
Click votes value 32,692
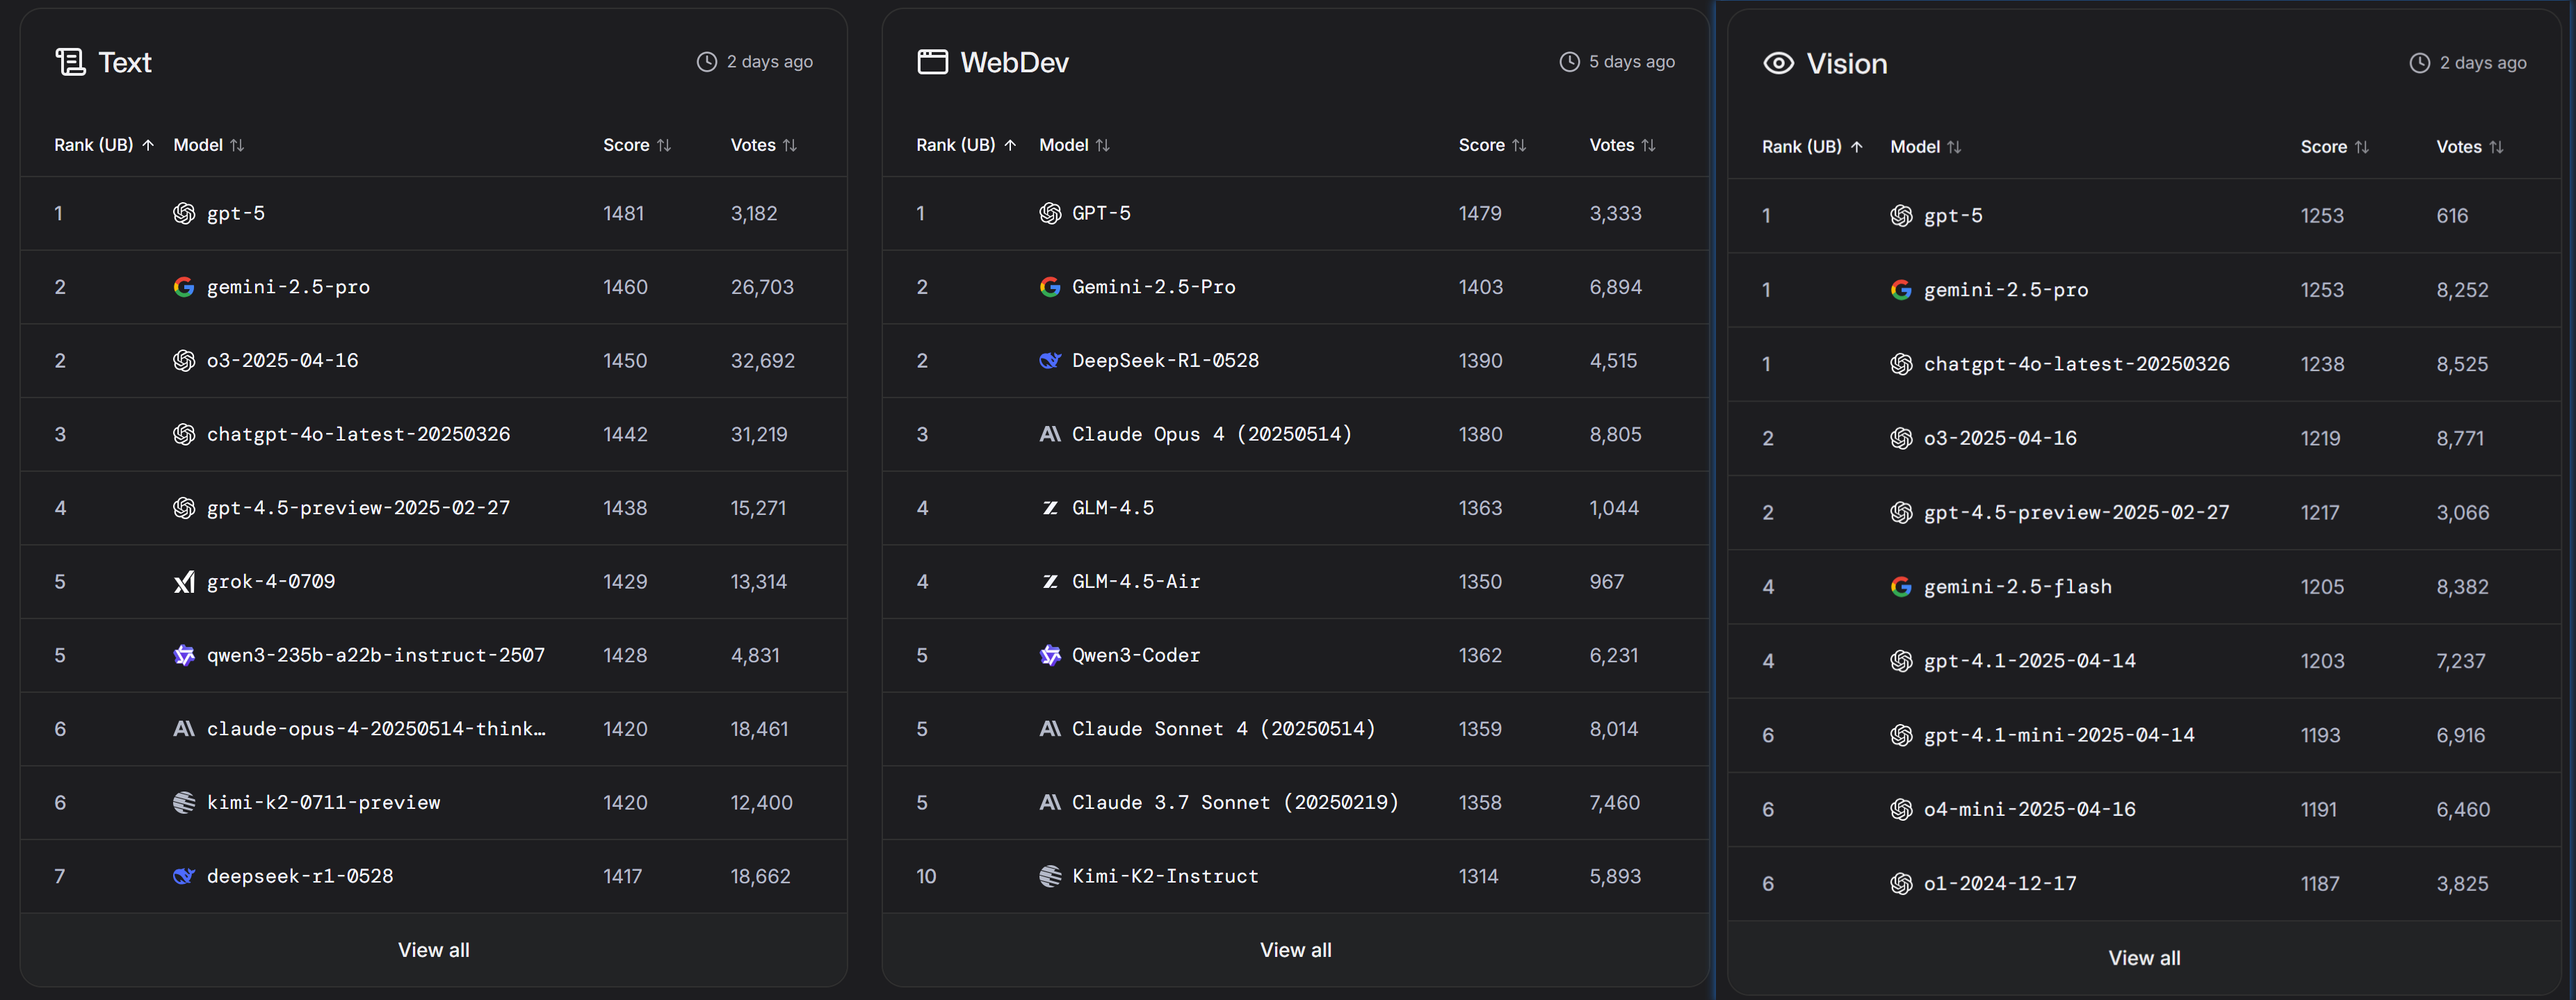pos(763,361)
